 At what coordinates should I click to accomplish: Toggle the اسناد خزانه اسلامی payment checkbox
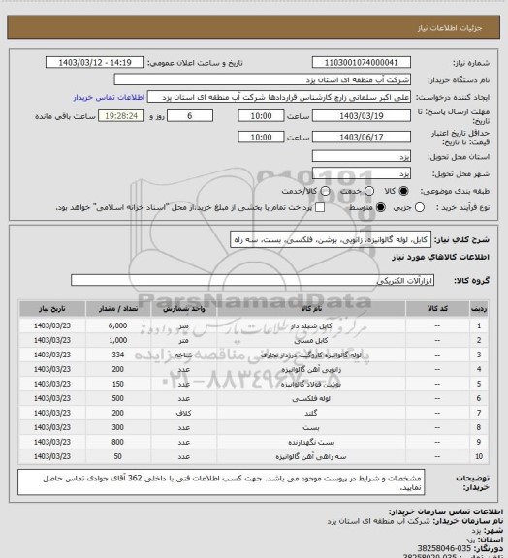coord(320,207)
